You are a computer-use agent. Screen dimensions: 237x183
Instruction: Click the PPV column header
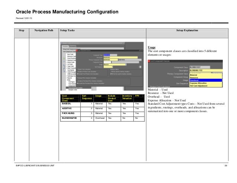click(x=139, y=98)
